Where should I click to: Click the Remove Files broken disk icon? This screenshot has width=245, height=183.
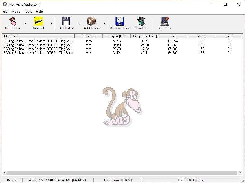point(119,21)
